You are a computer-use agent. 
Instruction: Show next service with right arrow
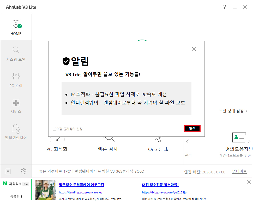click(249, 141)
